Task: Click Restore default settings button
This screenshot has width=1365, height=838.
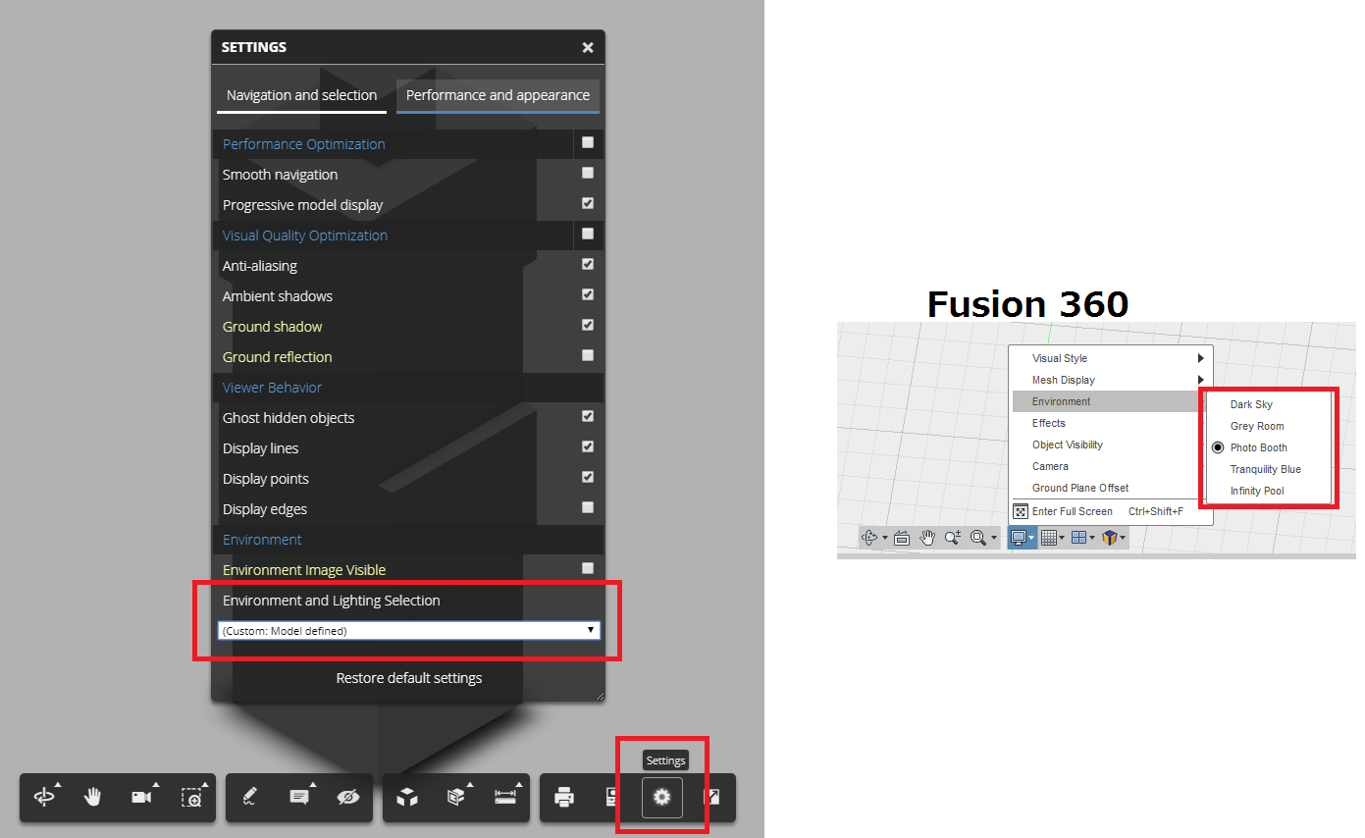Action: point(409,678)
